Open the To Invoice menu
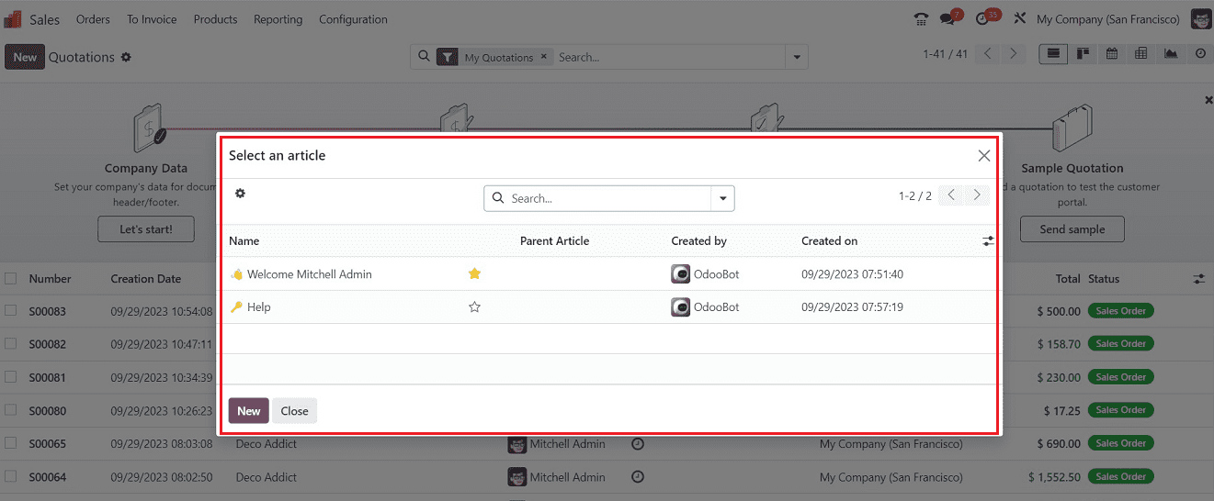This screenshot has width=1214, height=501. [152, 19]
